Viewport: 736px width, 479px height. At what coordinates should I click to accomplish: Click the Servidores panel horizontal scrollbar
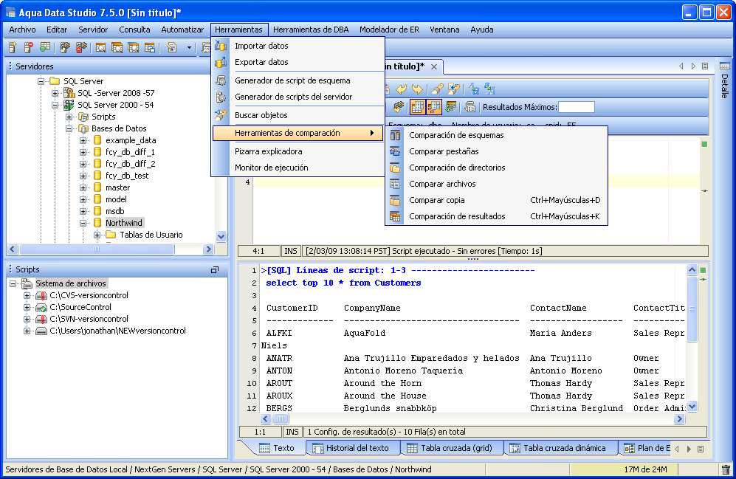click(96, 249)
